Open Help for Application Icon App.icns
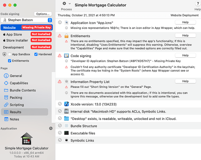The height and width of the screenshot is (160, 201). pos(185,22)
